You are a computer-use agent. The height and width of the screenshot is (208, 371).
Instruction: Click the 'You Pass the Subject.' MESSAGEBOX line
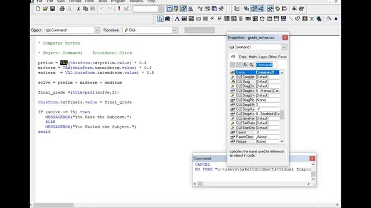pos(88,117)
